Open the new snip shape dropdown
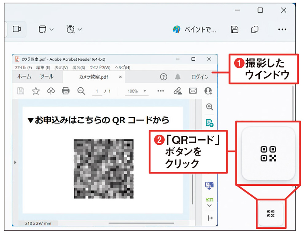 tap(52, 29)
